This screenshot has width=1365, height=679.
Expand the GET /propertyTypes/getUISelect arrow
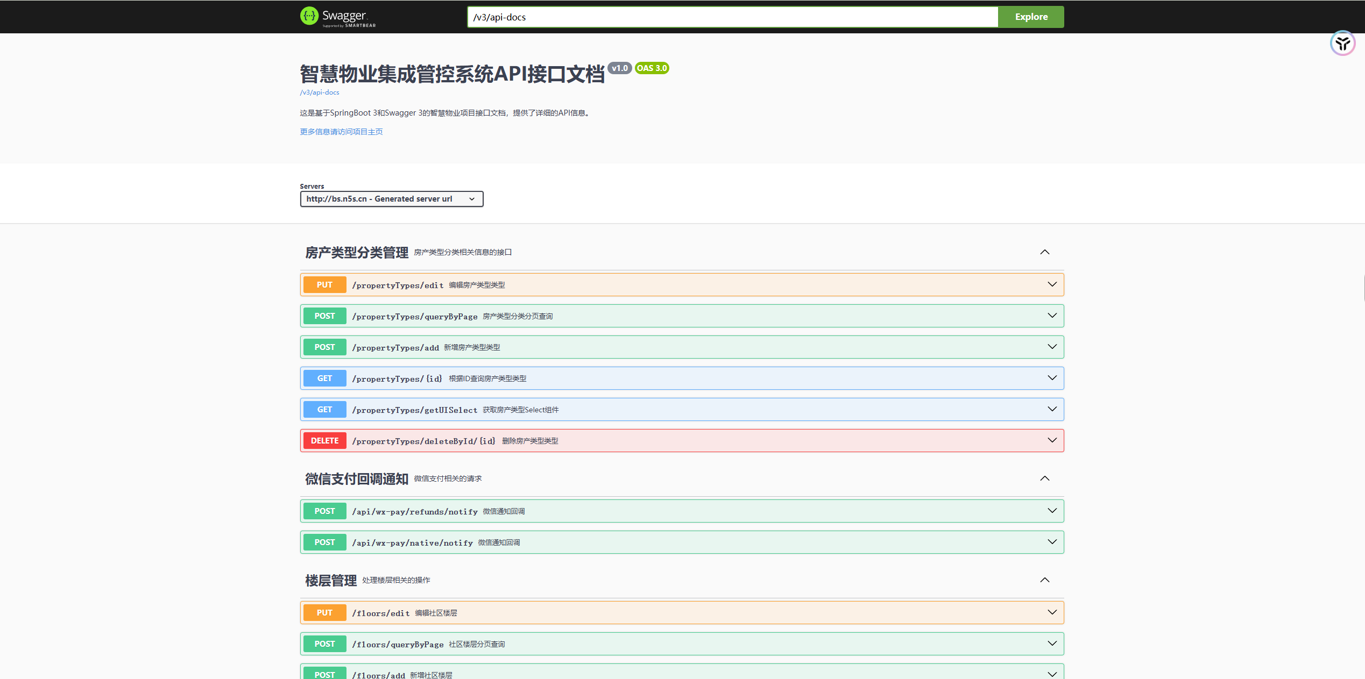tap(1052, 409)
